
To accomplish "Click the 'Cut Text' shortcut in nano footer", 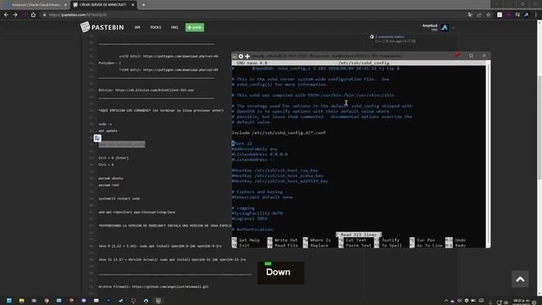I will pos(352,240).
